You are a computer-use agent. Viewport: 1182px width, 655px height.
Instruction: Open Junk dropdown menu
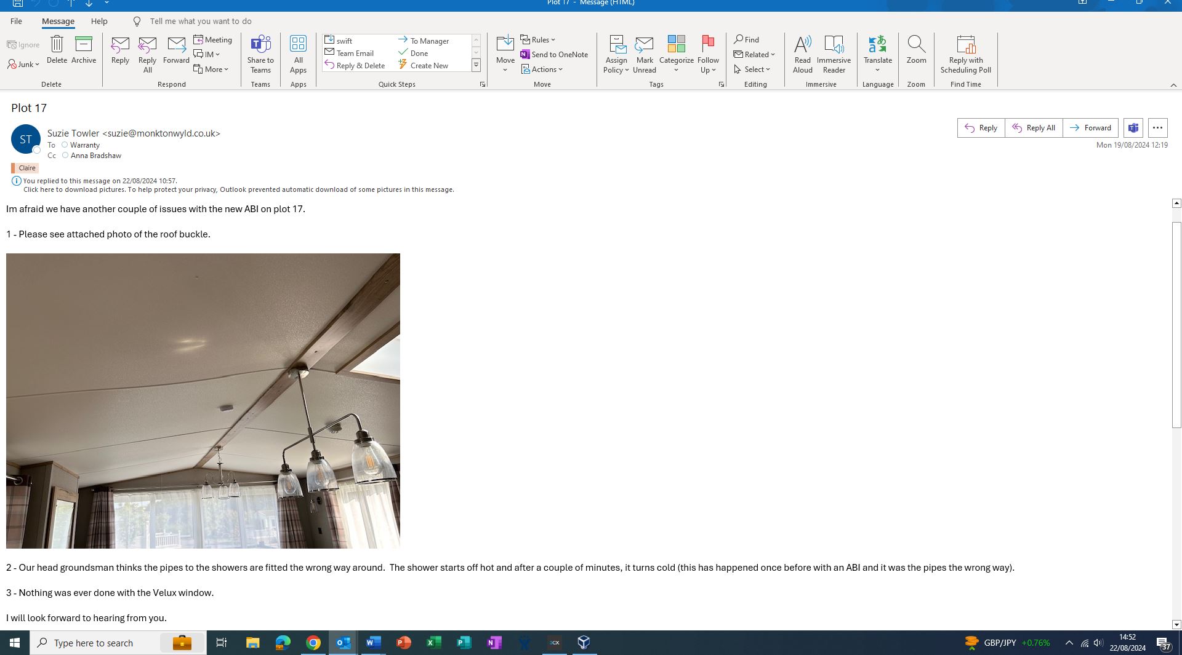[23, 65]
